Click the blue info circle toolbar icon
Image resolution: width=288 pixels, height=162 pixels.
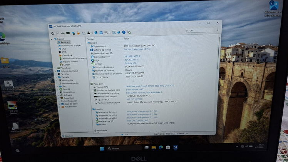[x=124, y=32]
